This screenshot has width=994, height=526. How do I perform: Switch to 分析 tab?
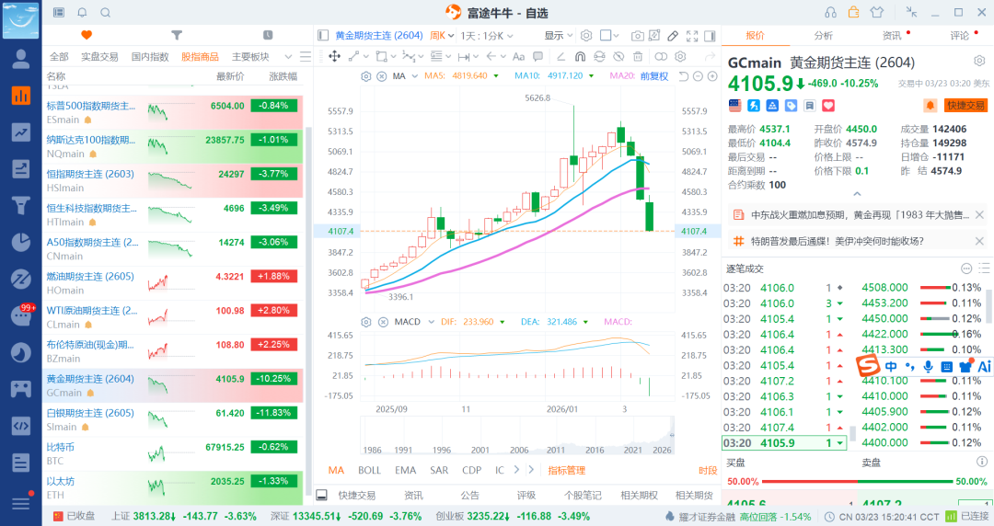[x=823, y=36]
